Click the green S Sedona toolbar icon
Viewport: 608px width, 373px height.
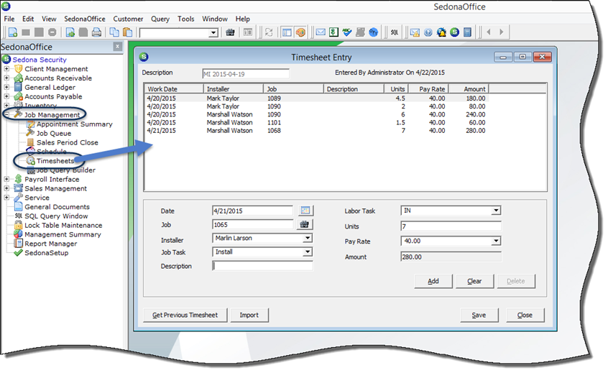coord(454,32)
